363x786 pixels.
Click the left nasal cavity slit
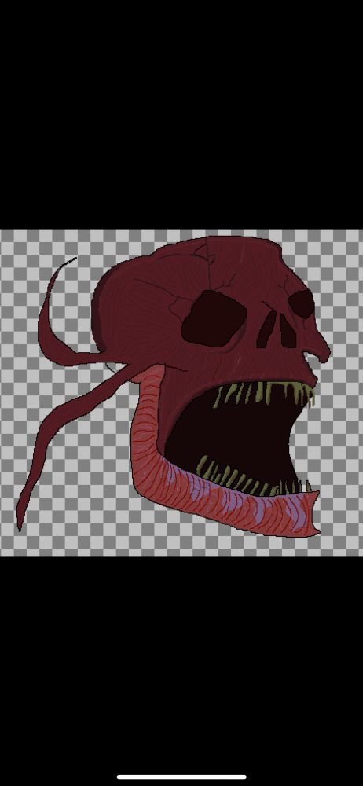(x=266, y=329)
